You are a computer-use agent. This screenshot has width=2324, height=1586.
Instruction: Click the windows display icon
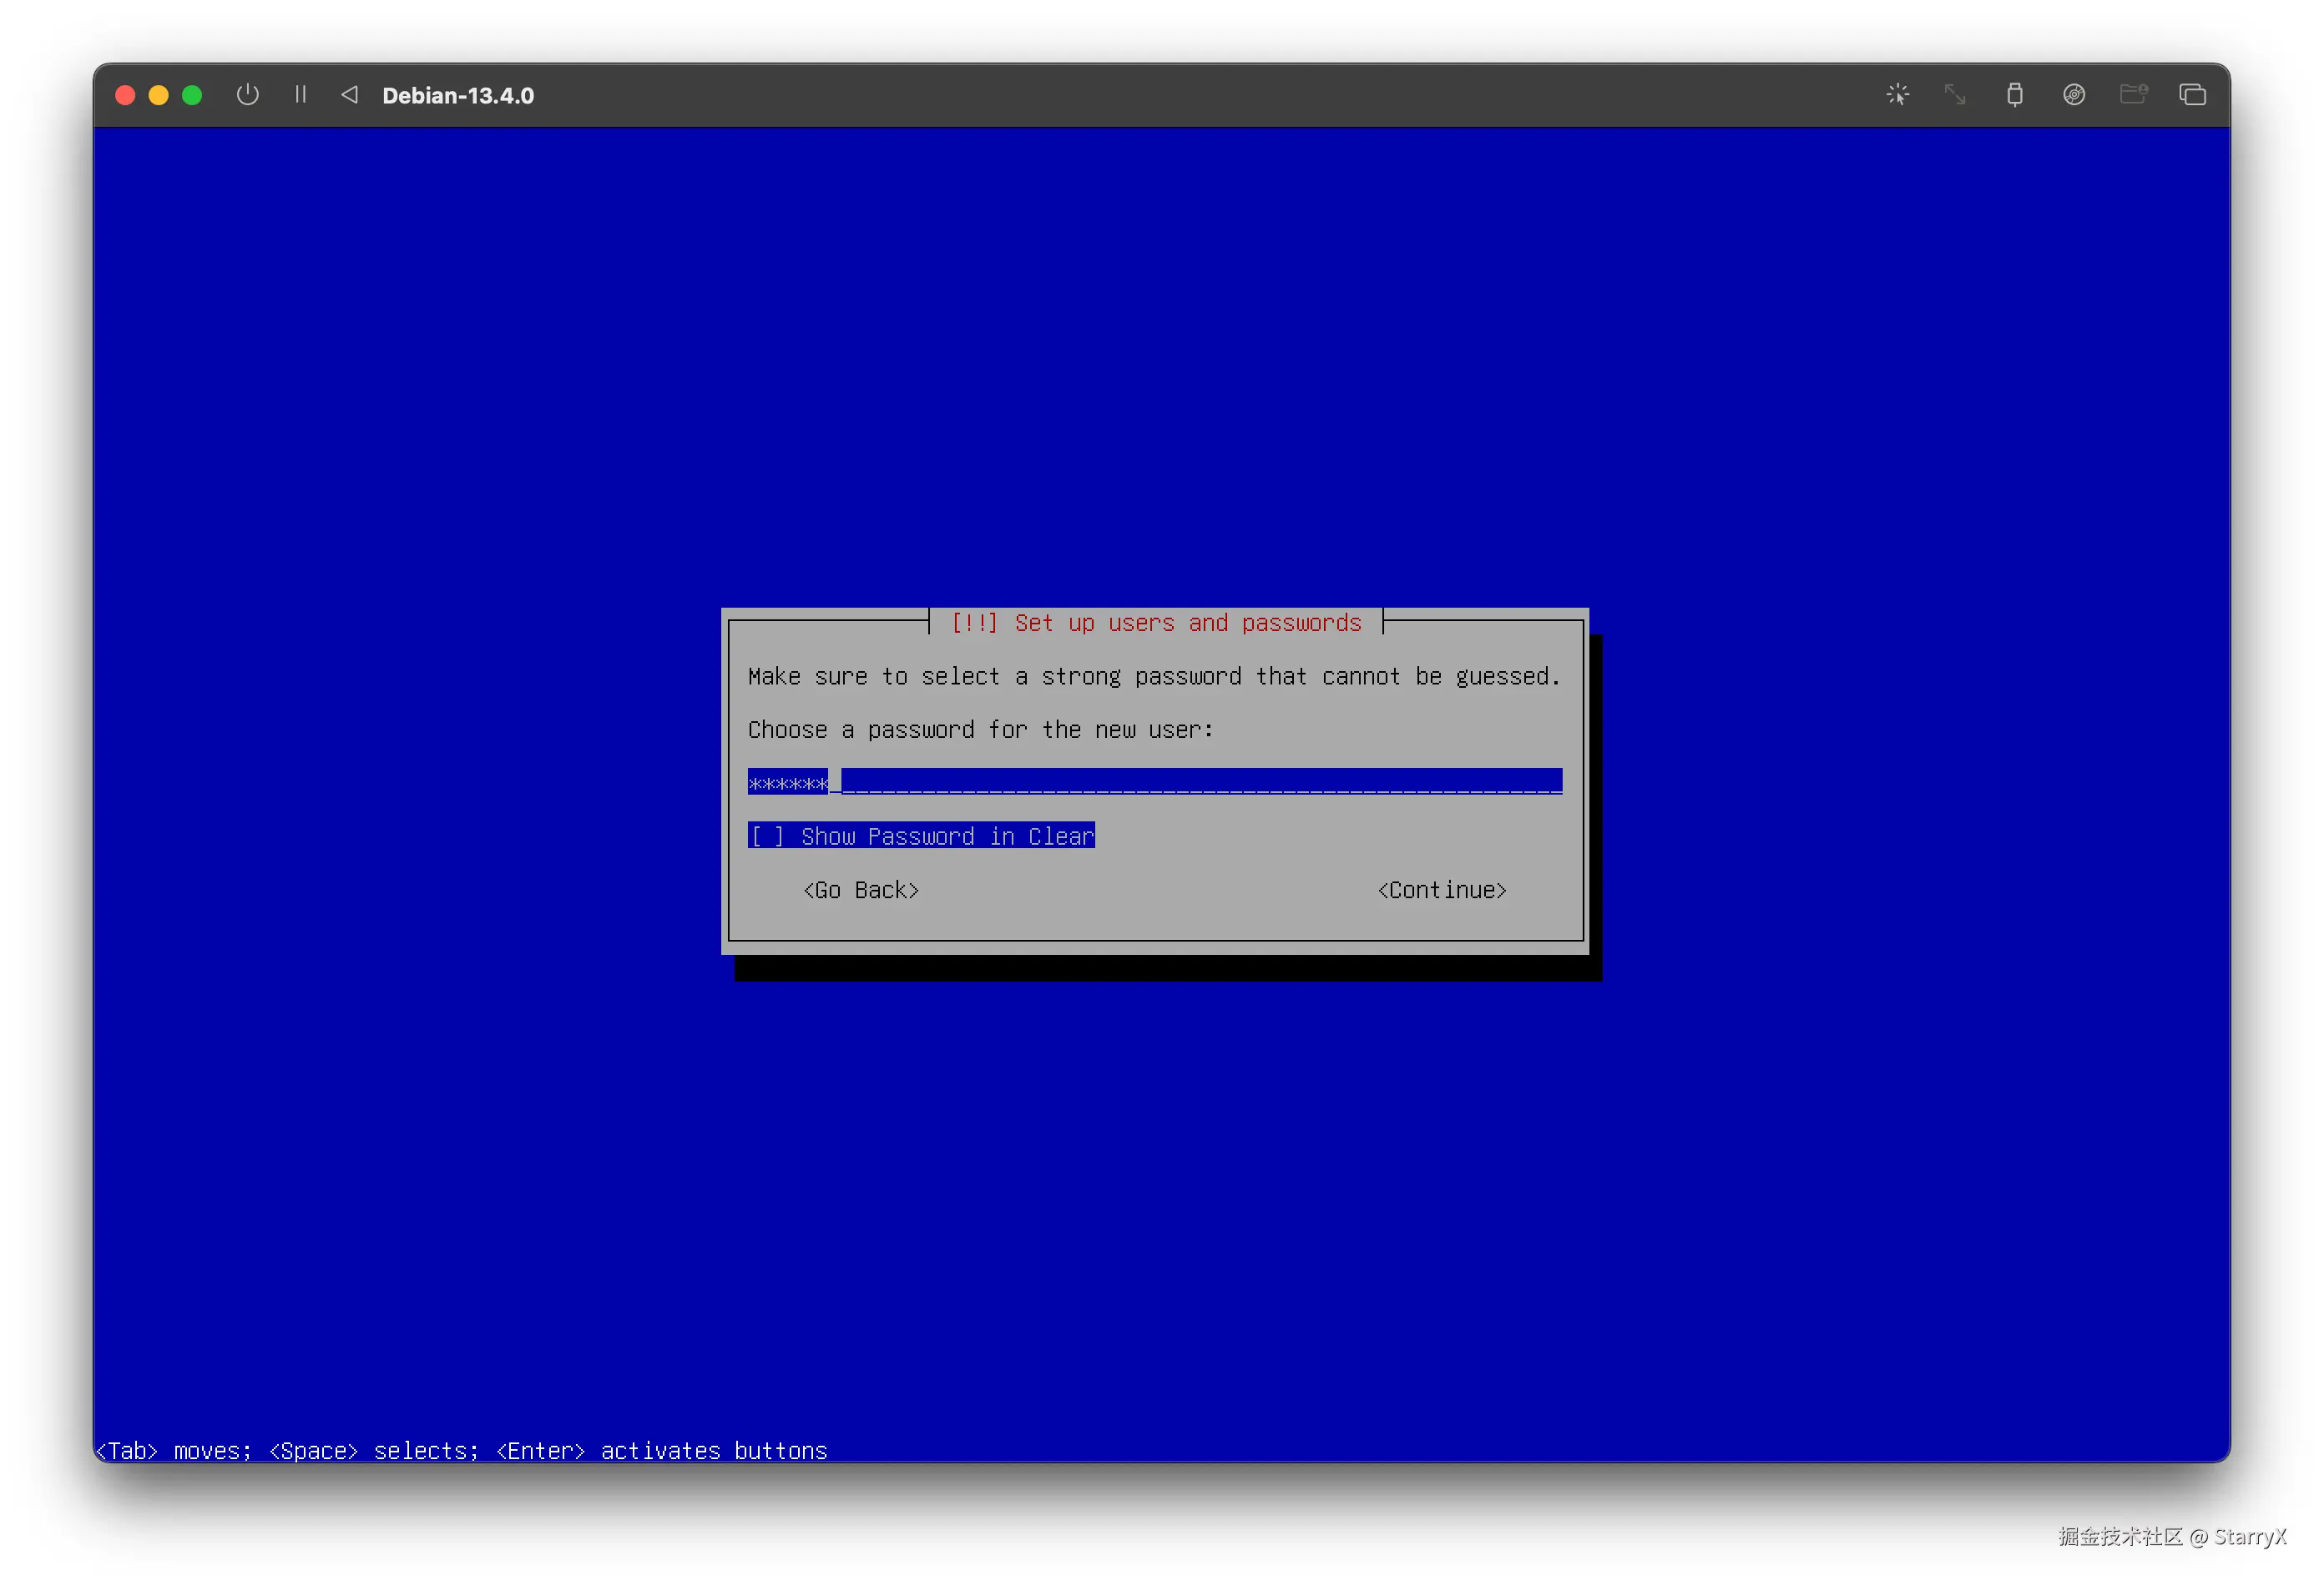click(2192, 95)
